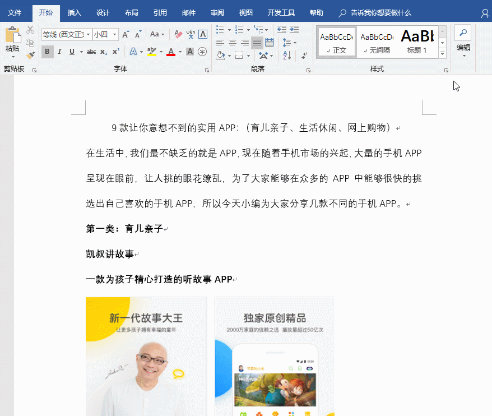Open the Phonetic Guide (拼音指南) icon
This screenshot has width=492, height=416.
tap(190, 34)
